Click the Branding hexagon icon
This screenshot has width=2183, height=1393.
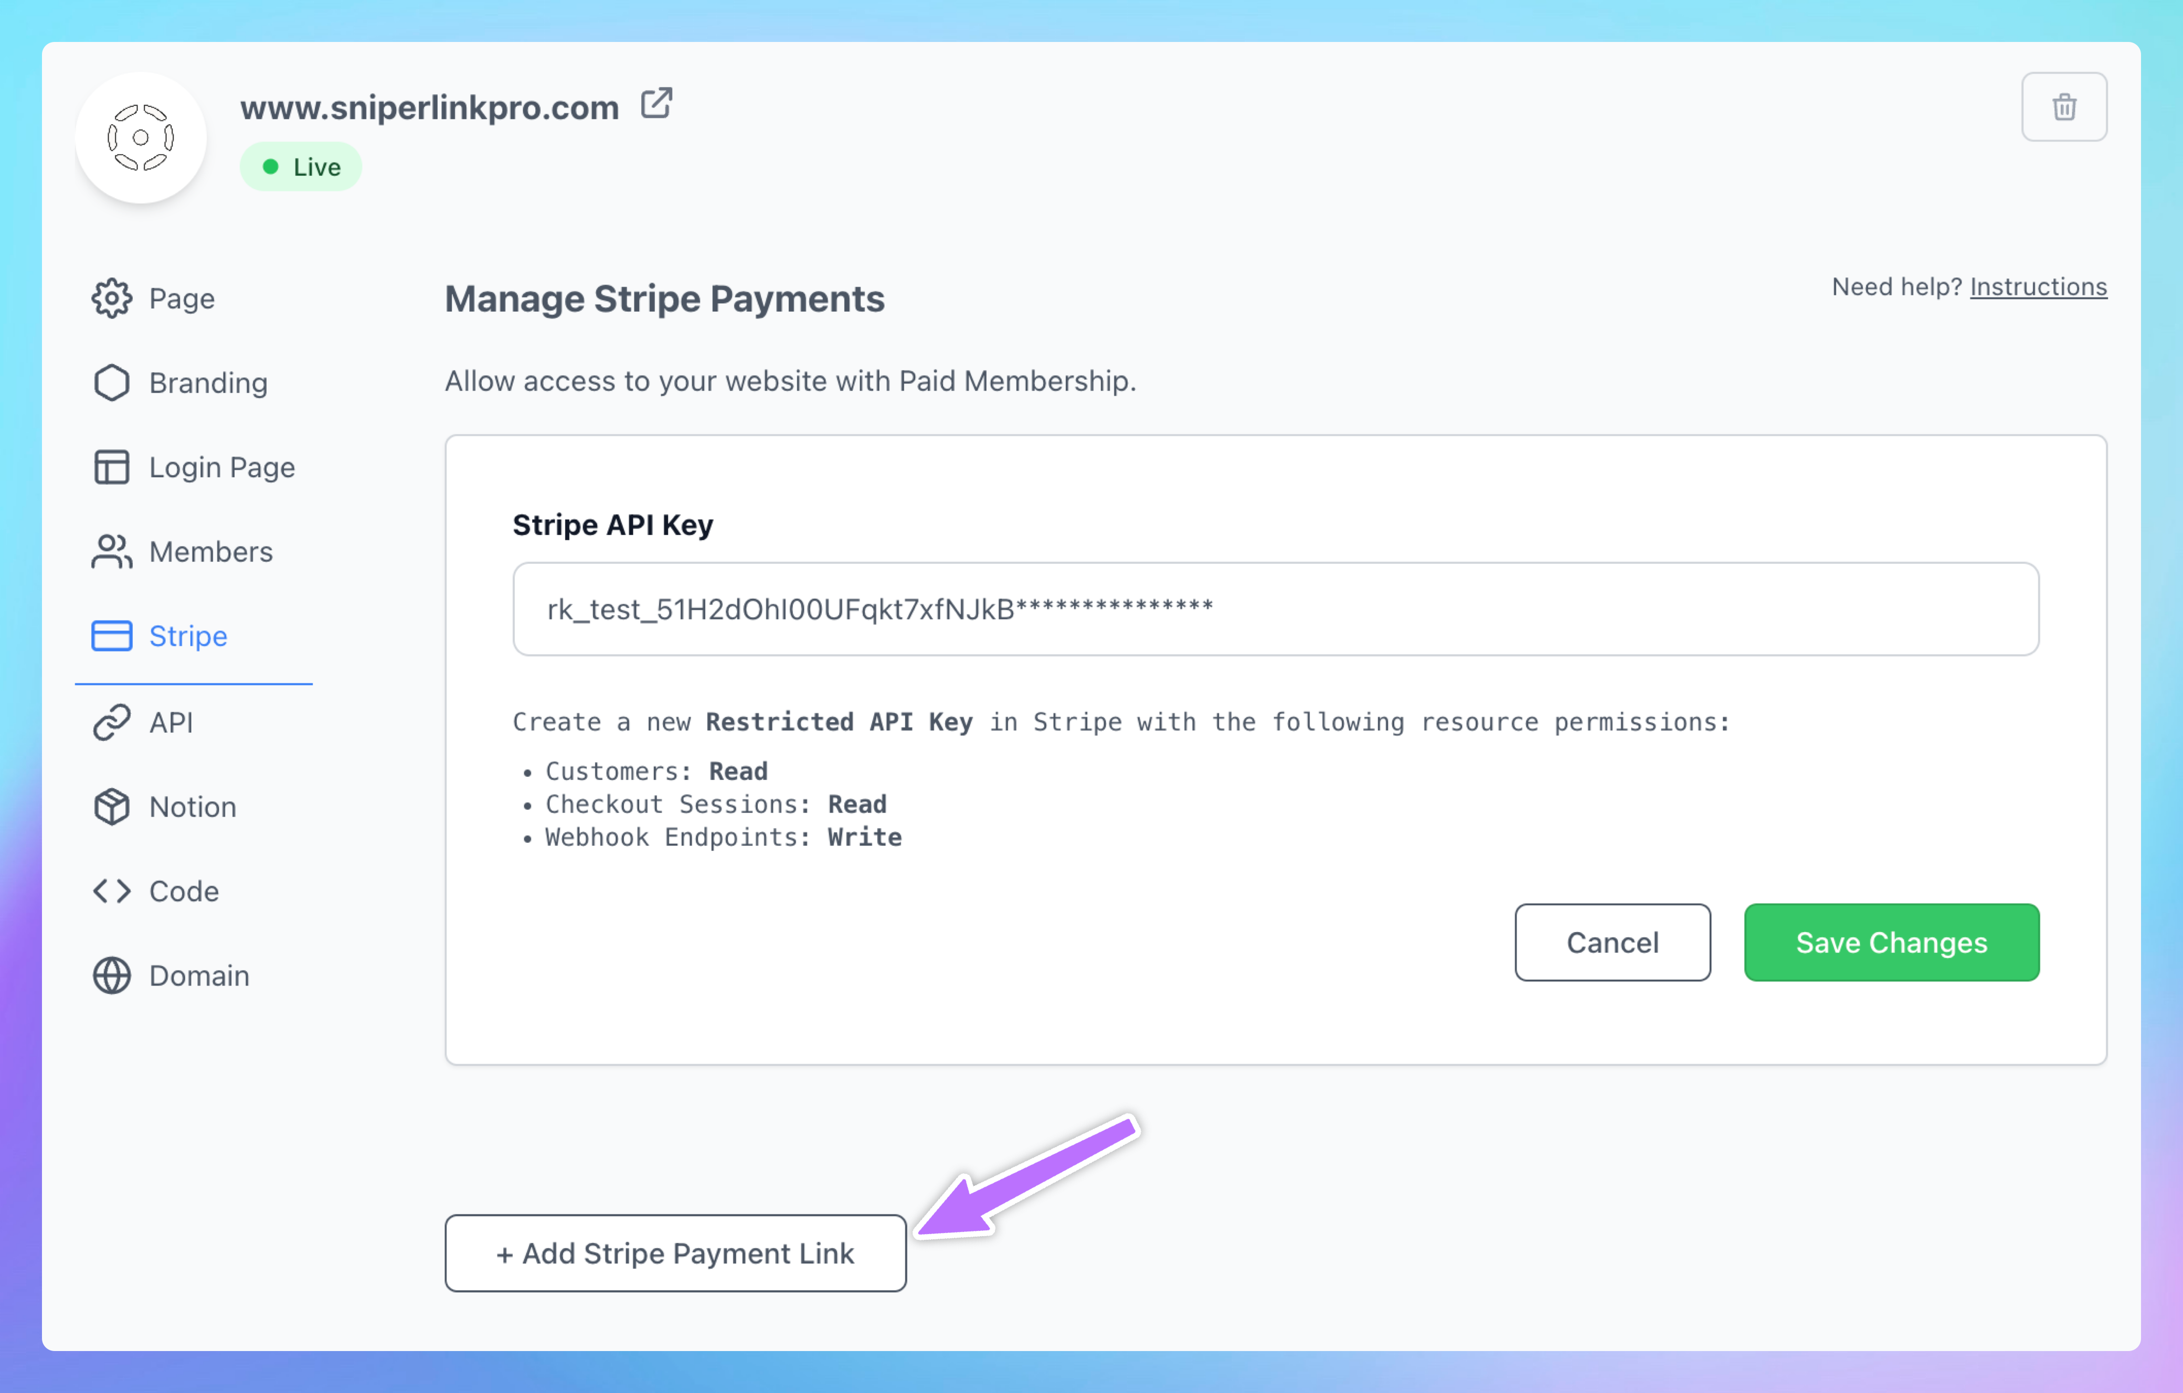(111, 382)
